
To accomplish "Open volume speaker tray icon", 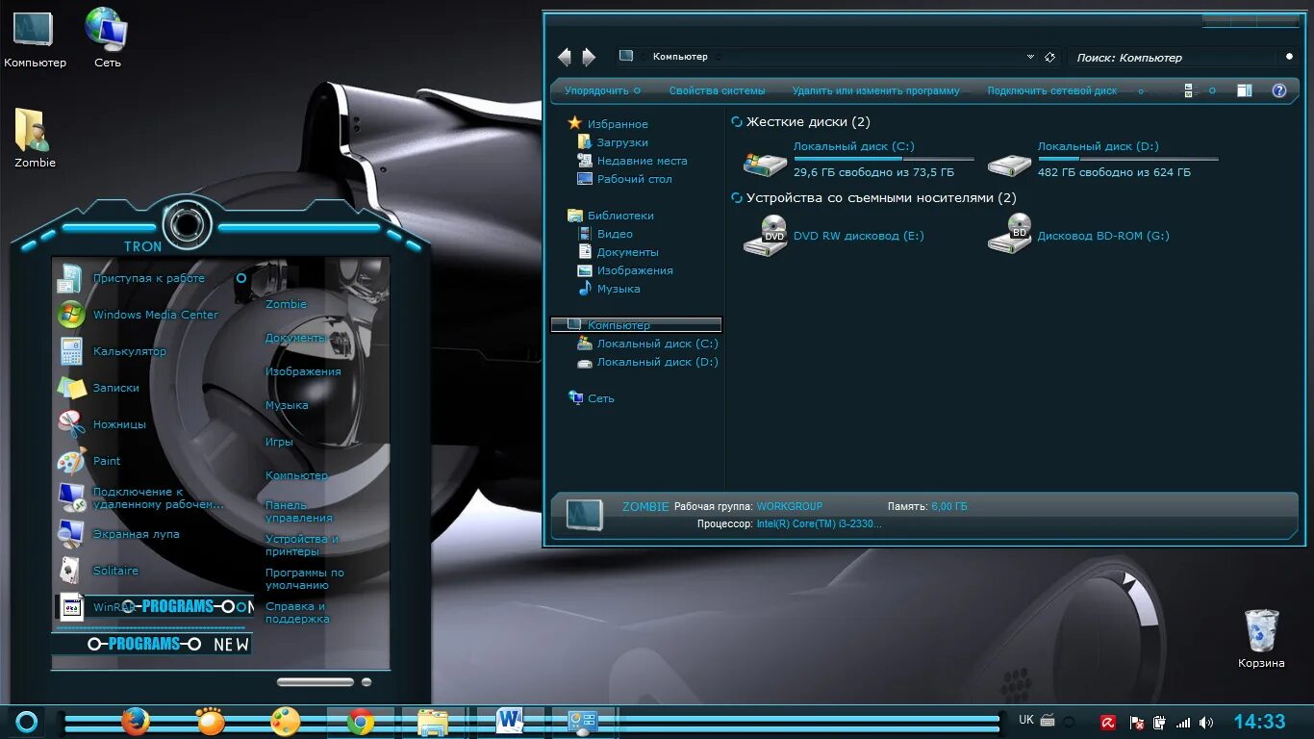I will point(1206,723).
